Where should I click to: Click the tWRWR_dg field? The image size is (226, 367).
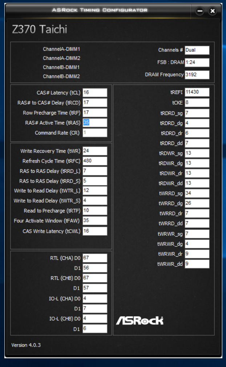coord(197,244)
